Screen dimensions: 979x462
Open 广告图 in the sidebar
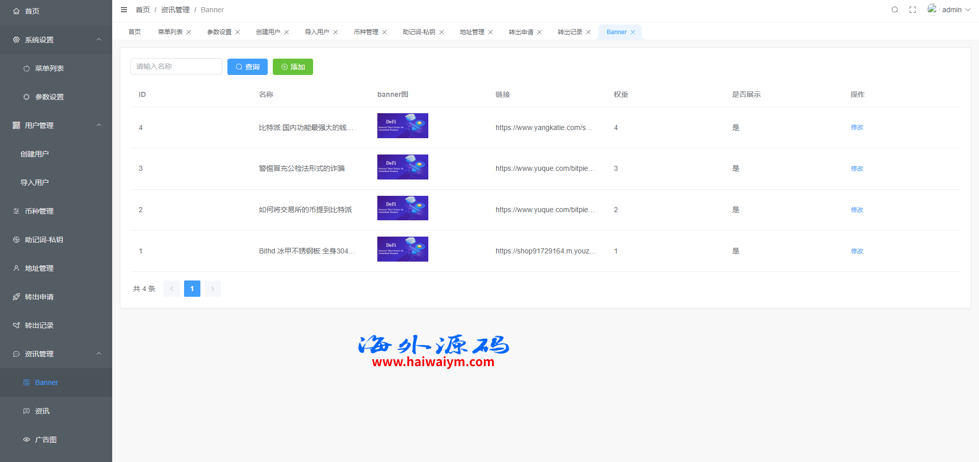(x=45, y=440)
